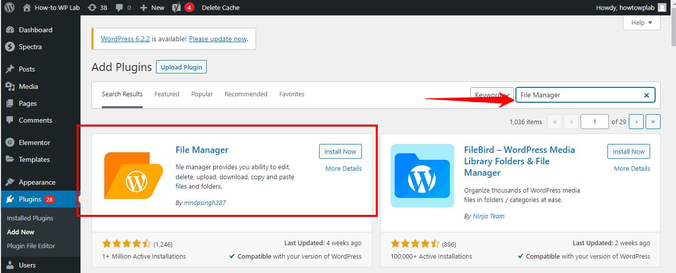Click the orange File Manager plugin icon
The image size is (676, 273).
pyautogui.click(x=134, y=176)
